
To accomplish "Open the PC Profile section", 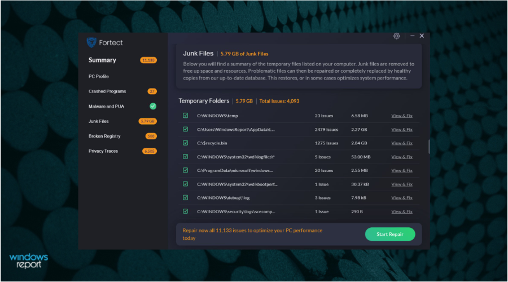I will pyautogui.click(x=98, y=76).
